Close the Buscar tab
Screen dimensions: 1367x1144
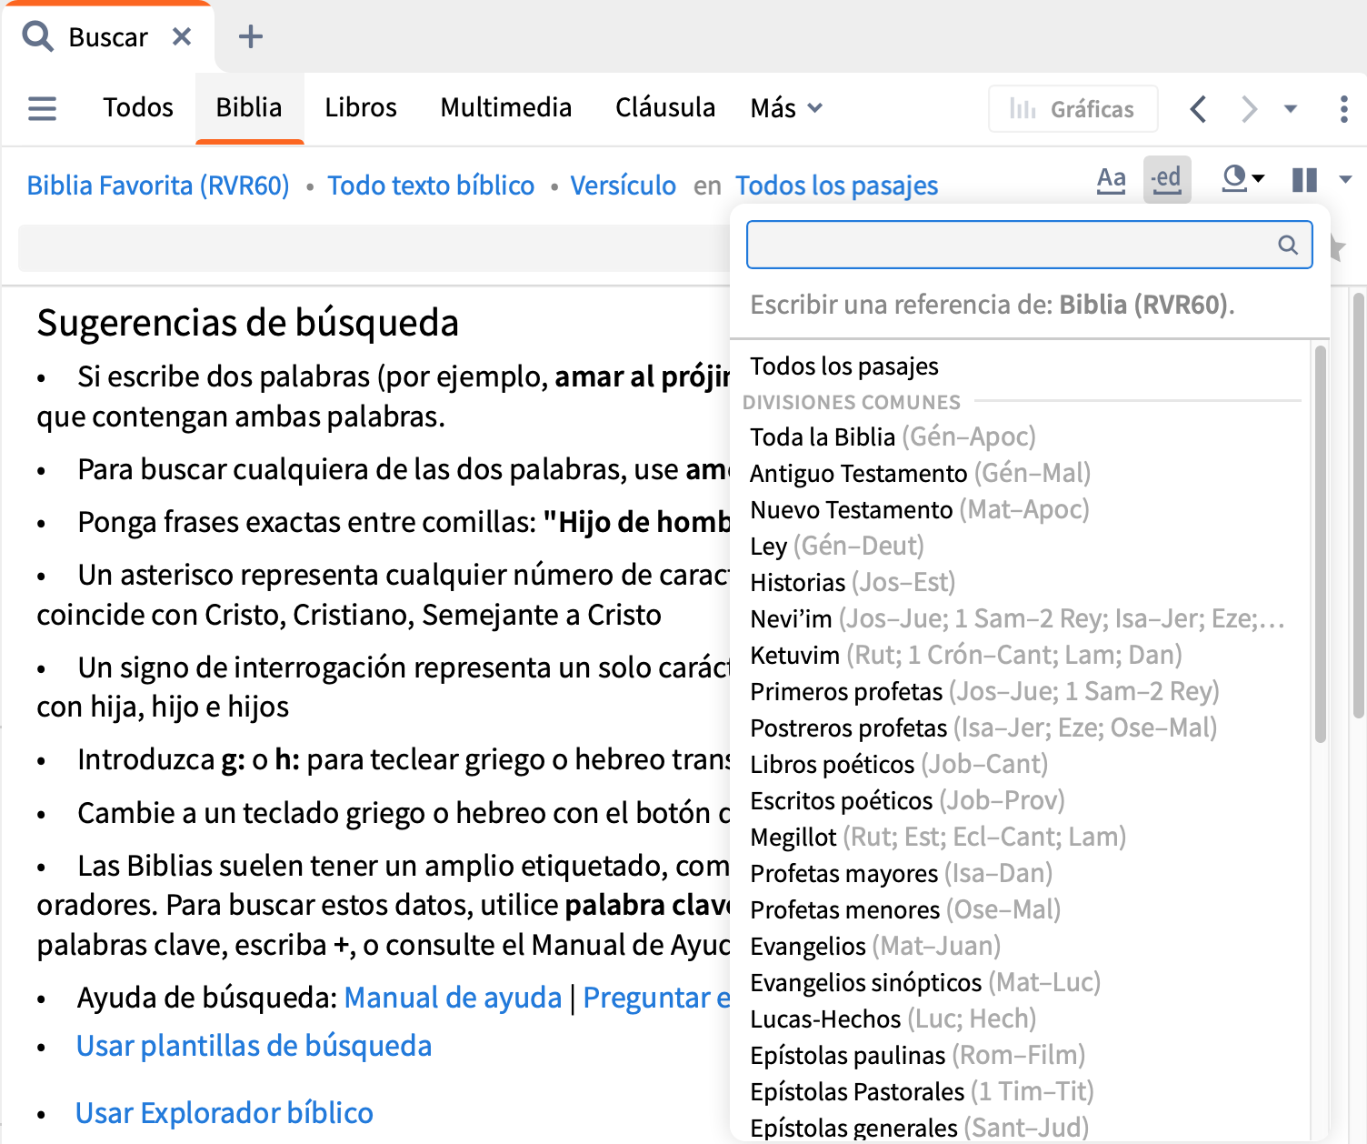pyautogui.click(x=182, y=37)
